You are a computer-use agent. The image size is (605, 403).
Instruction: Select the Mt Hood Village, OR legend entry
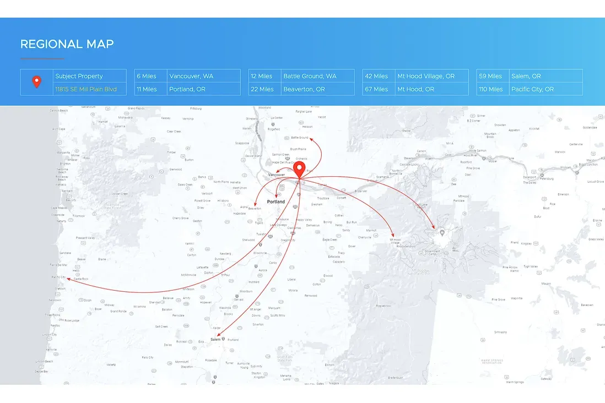tap(426, 76)
